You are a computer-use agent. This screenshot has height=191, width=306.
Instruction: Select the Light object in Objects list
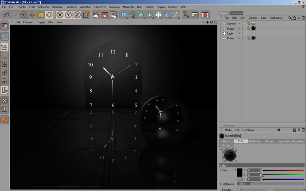[230, 33]
